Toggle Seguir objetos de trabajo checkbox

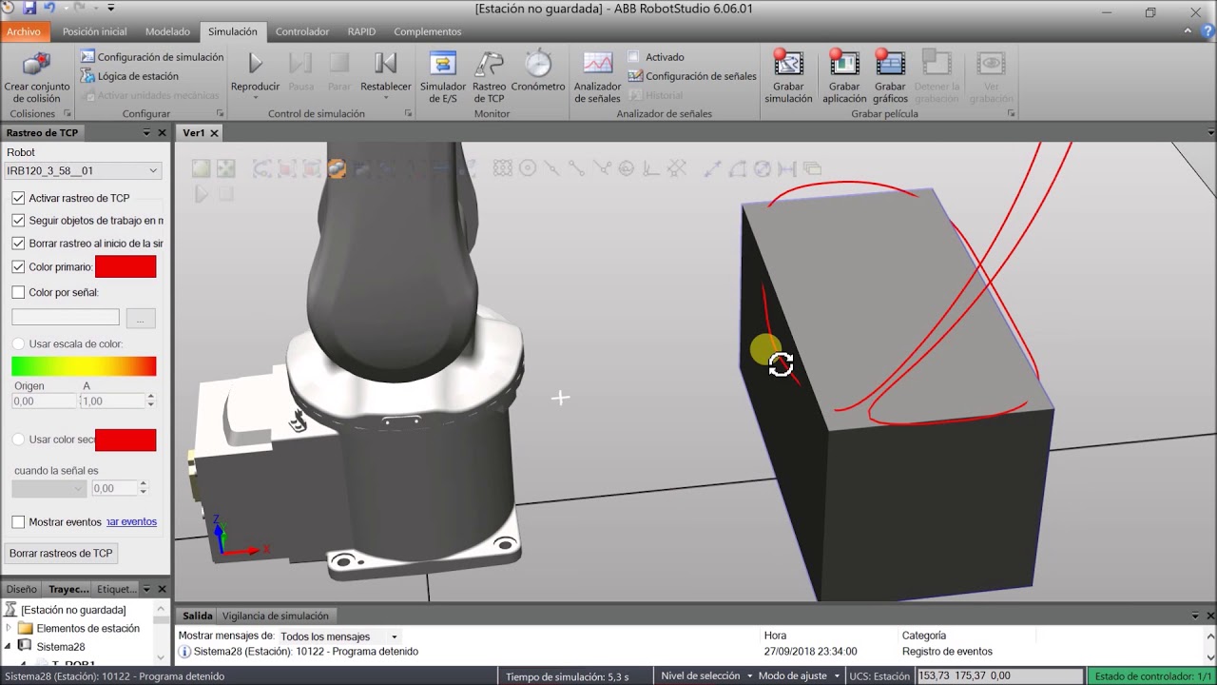[x=18, y=221]
